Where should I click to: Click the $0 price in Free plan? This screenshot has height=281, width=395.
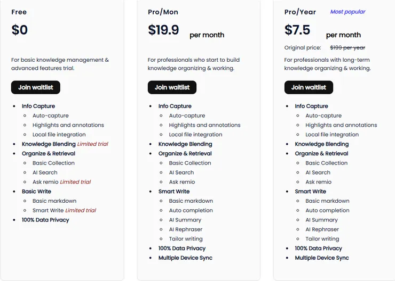pos(20,30)
